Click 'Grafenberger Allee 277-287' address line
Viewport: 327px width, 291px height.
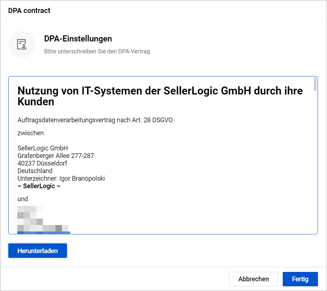tap(56, 156)
